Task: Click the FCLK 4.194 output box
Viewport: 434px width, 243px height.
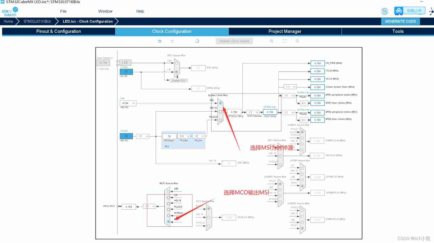Action: [x=317, y=71]
